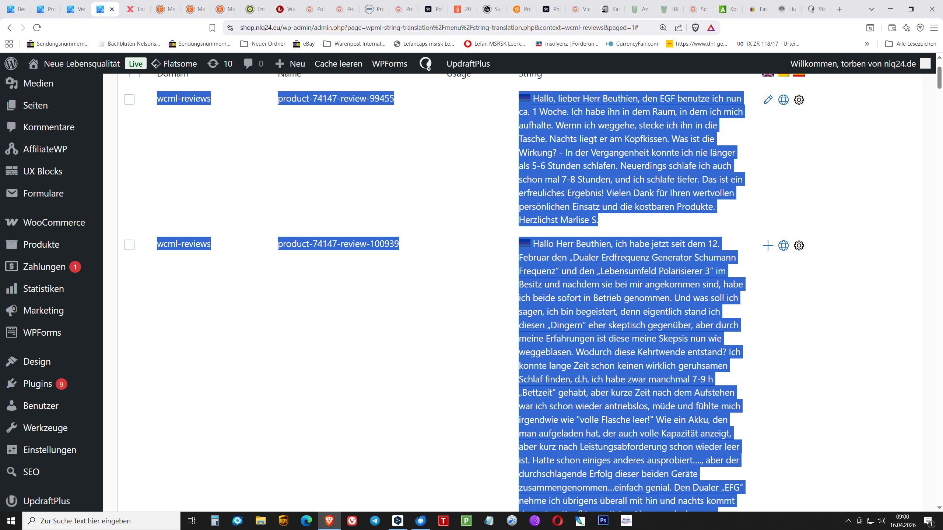Show hidden system tray icons

click(848, 521)
